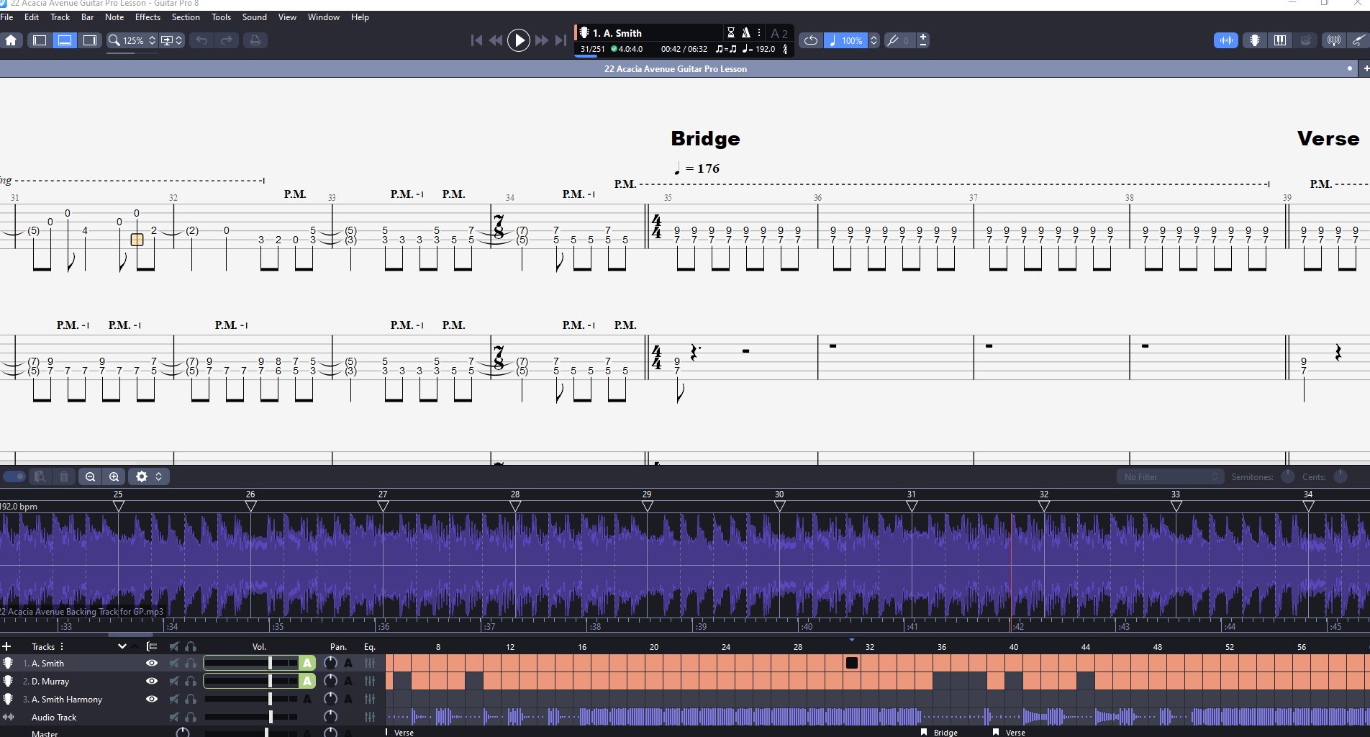
Task: Click the Home icon in the toolbar
Action: pyautogui.click(x=11, y=40)
